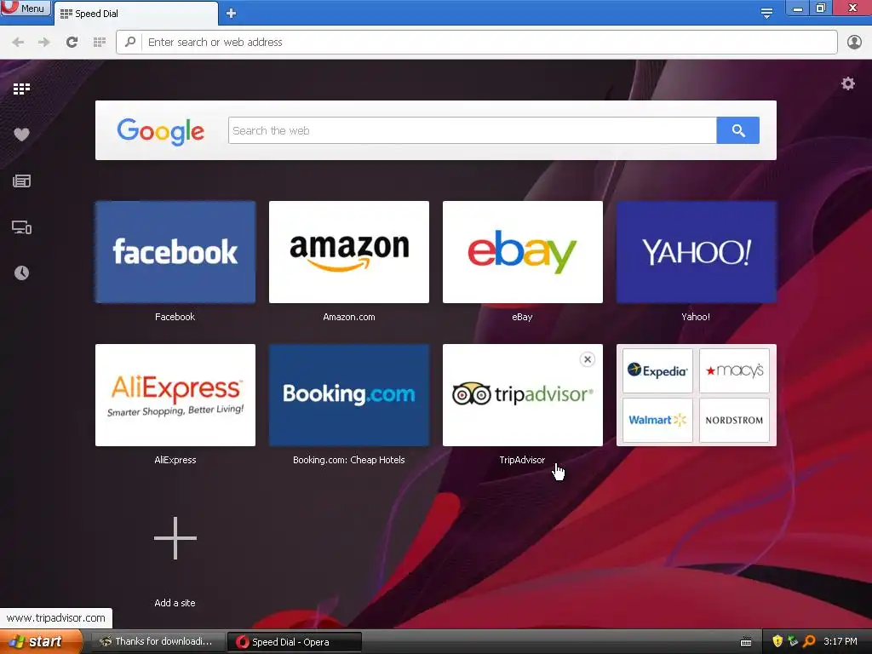This screenshot has height=654, width=872.
Task: Select the sidebar Speed Dial grid icon
Action: [21, 89]
